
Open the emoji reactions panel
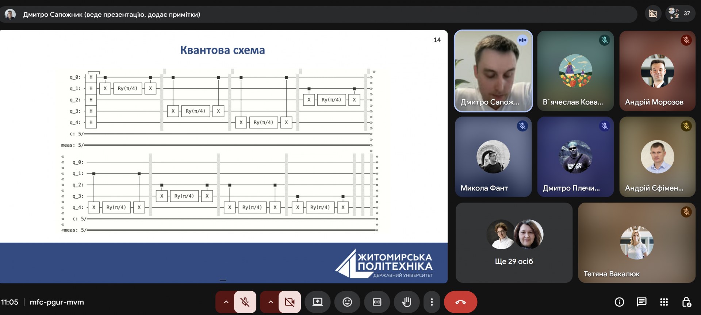coord(347,302)
